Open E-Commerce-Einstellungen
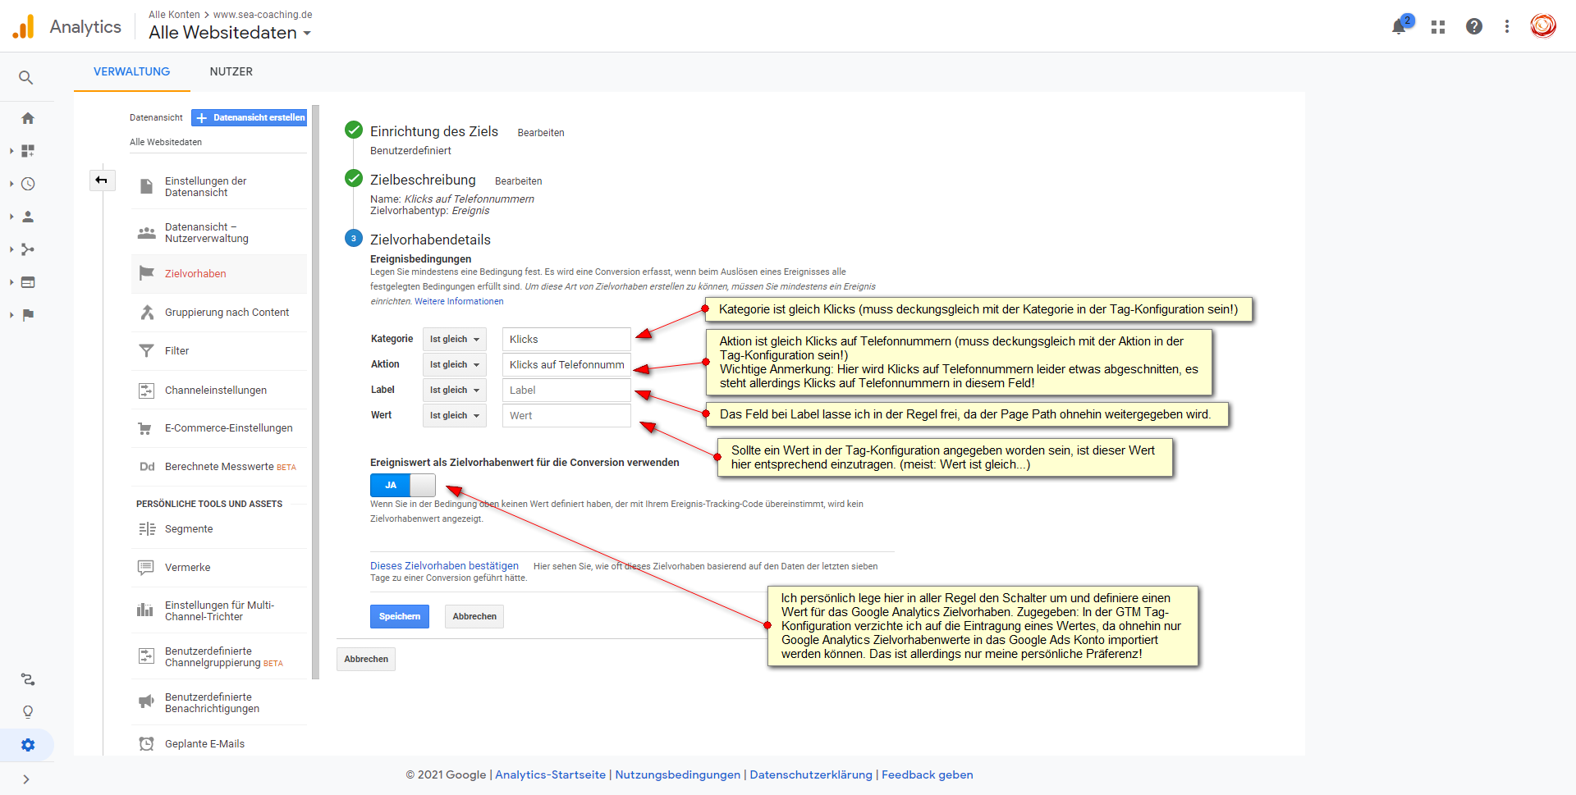1576x795 pixels. tap(219, 428)
